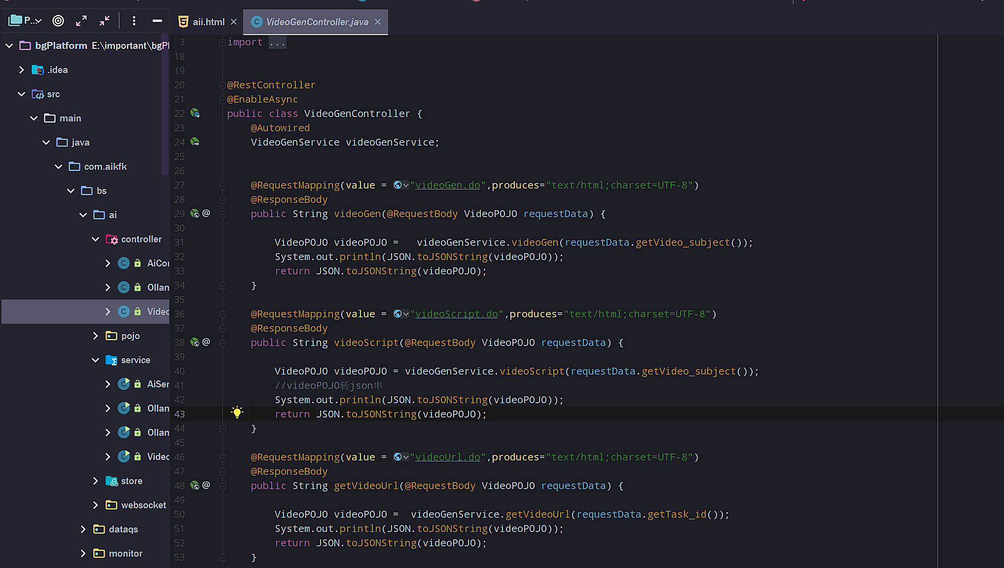Click the Expand All icon
Screen dimensions: 1004x568
tap(81, 21)
